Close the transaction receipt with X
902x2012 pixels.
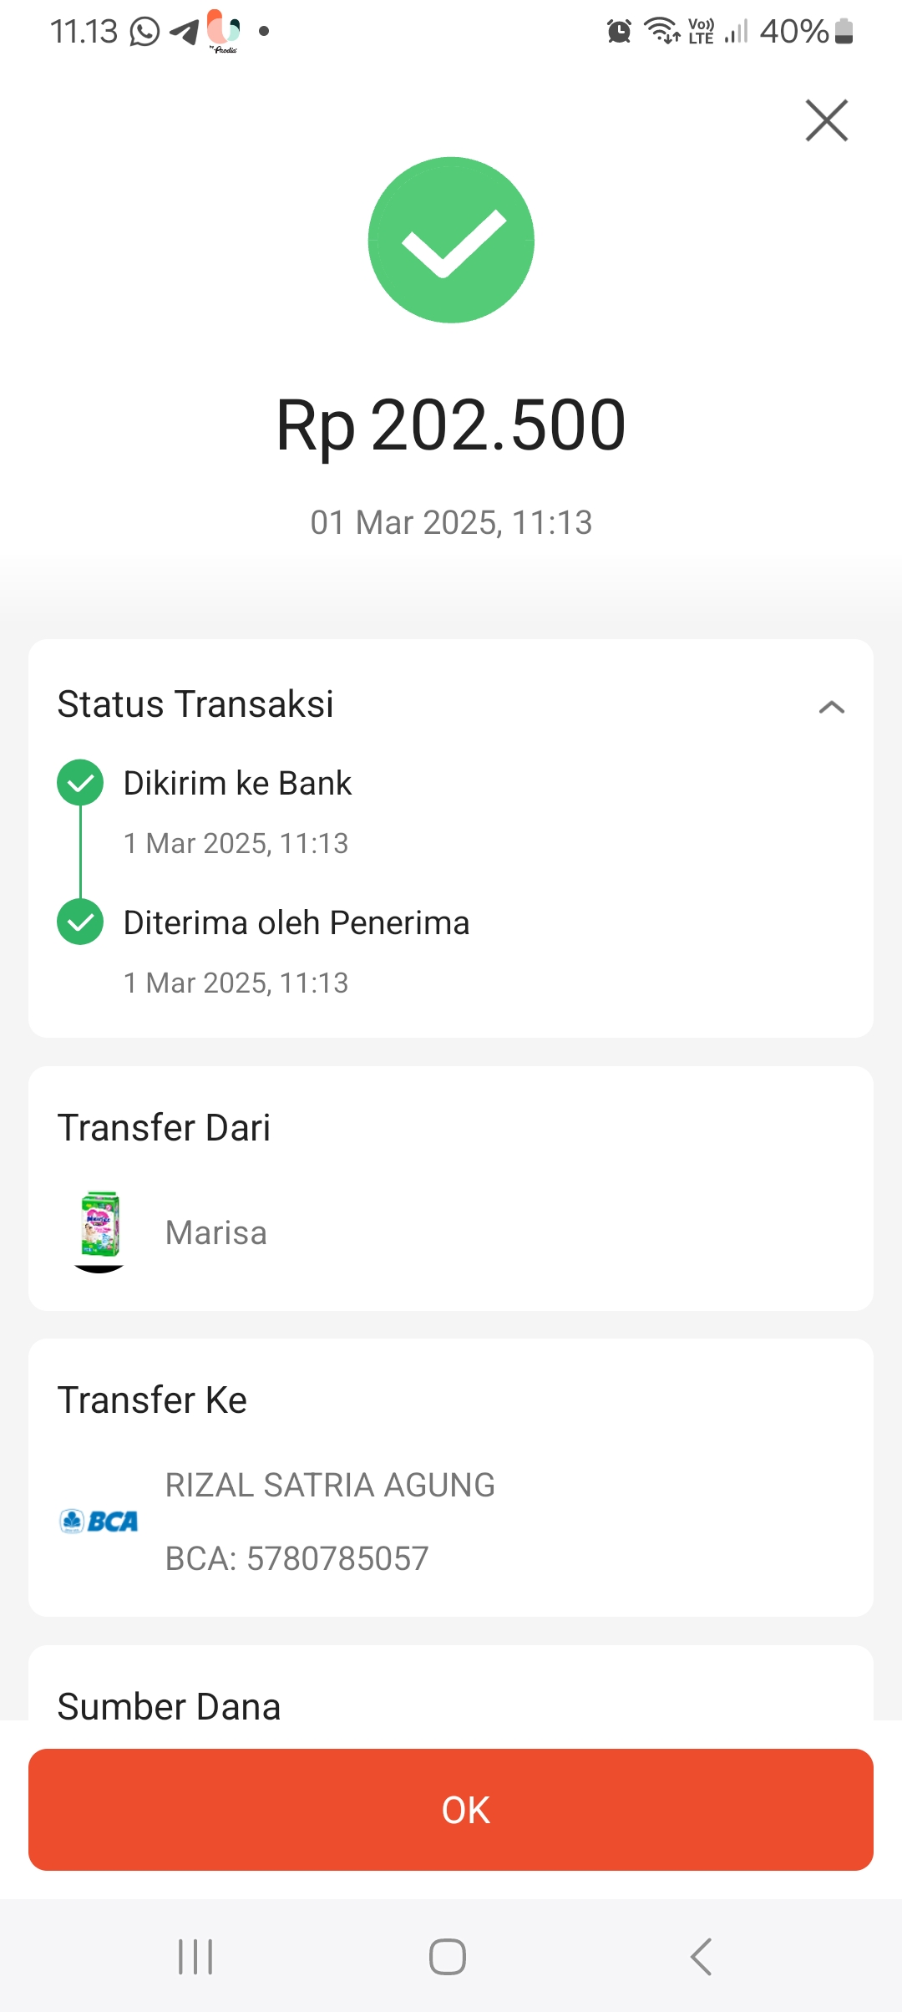[x=826, y=120]
